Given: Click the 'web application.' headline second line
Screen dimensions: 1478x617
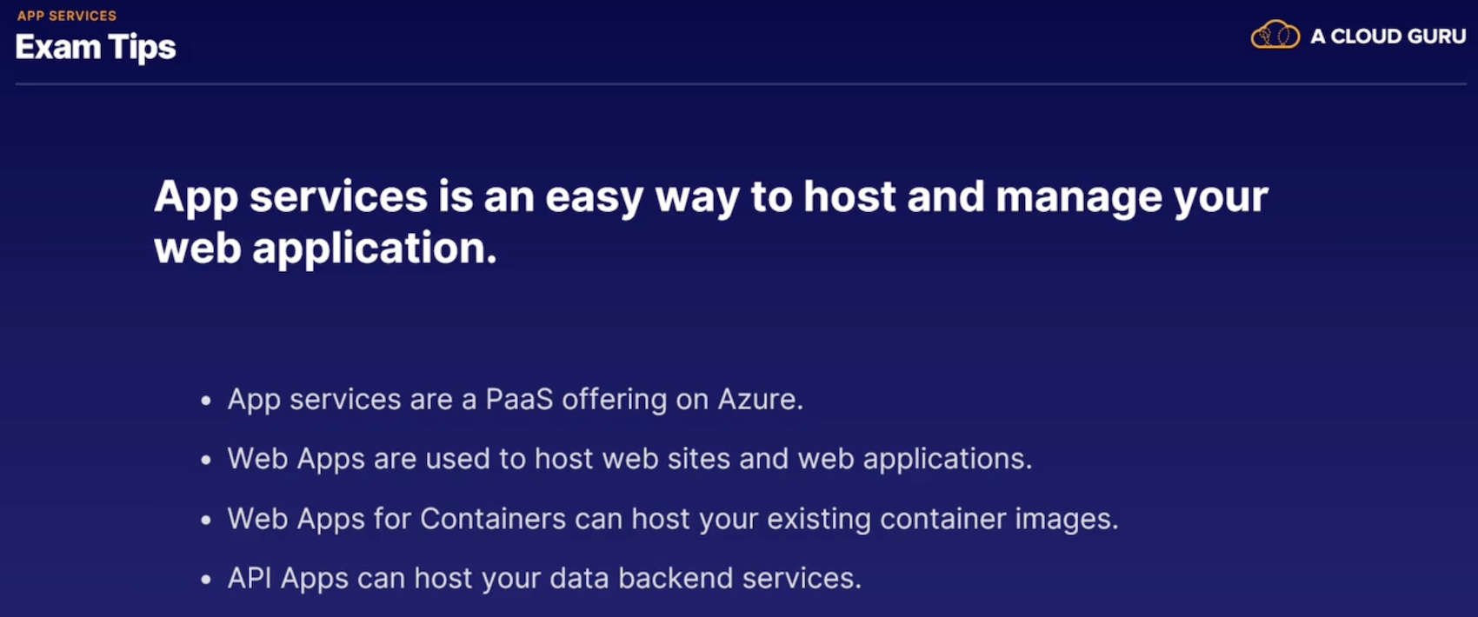Looking at the screenshot, I should pos(325,249).
